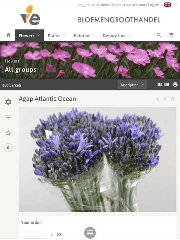Go to the home page icon
Viewport: 180px width, 240px height.
8,35
